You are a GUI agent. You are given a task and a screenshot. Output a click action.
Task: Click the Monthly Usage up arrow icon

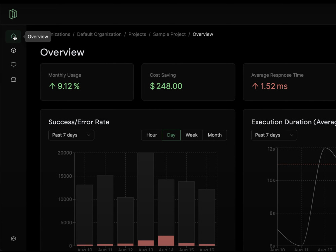coord(52,86)
